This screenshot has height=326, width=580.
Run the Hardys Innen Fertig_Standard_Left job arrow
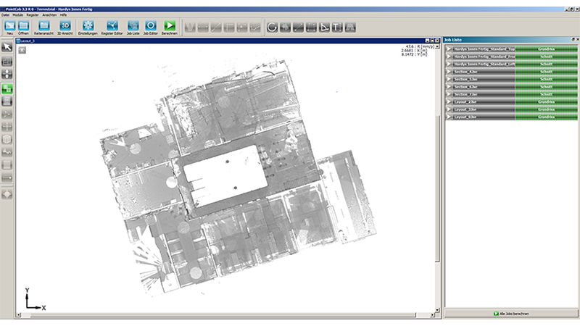click(449, 64)
